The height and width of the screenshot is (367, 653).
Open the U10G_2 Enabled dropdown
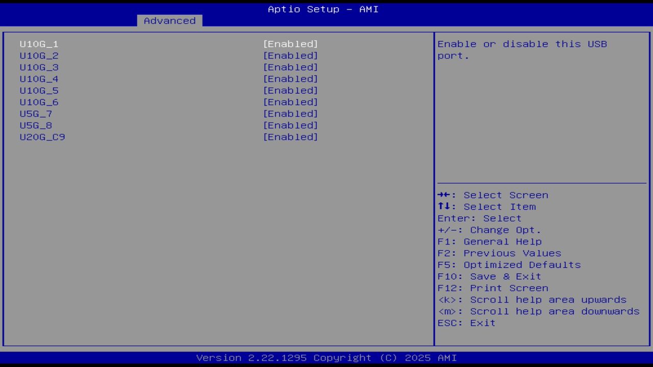coord(290,56)
